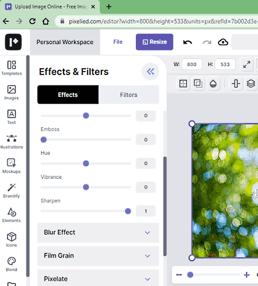This screenshot has height=286, width=258.
Task: Click the purple Resize button
Action: click(154, 42)
